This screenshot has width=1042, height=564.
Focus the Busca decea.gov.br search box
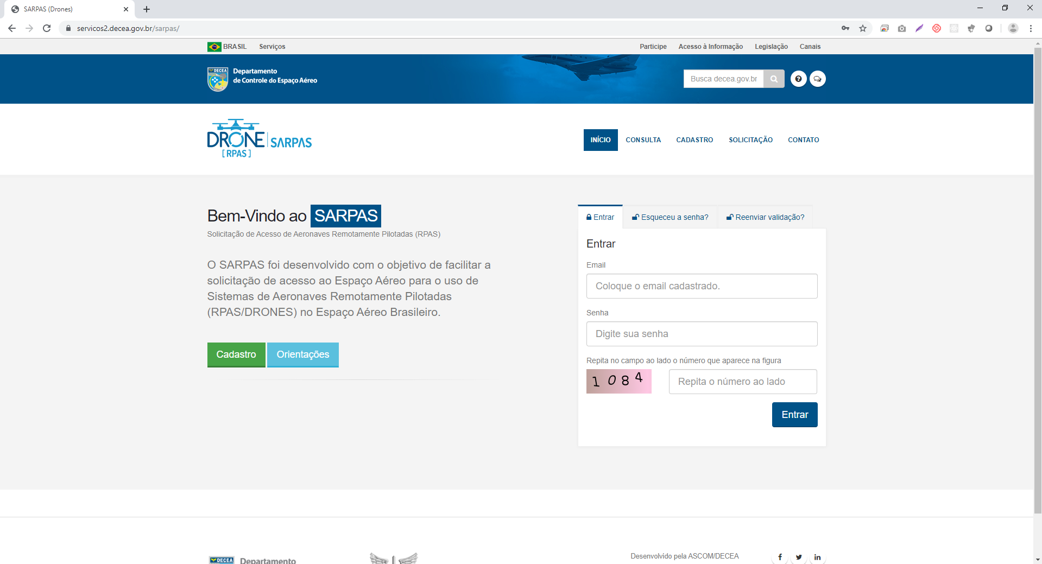coord(723,79)
